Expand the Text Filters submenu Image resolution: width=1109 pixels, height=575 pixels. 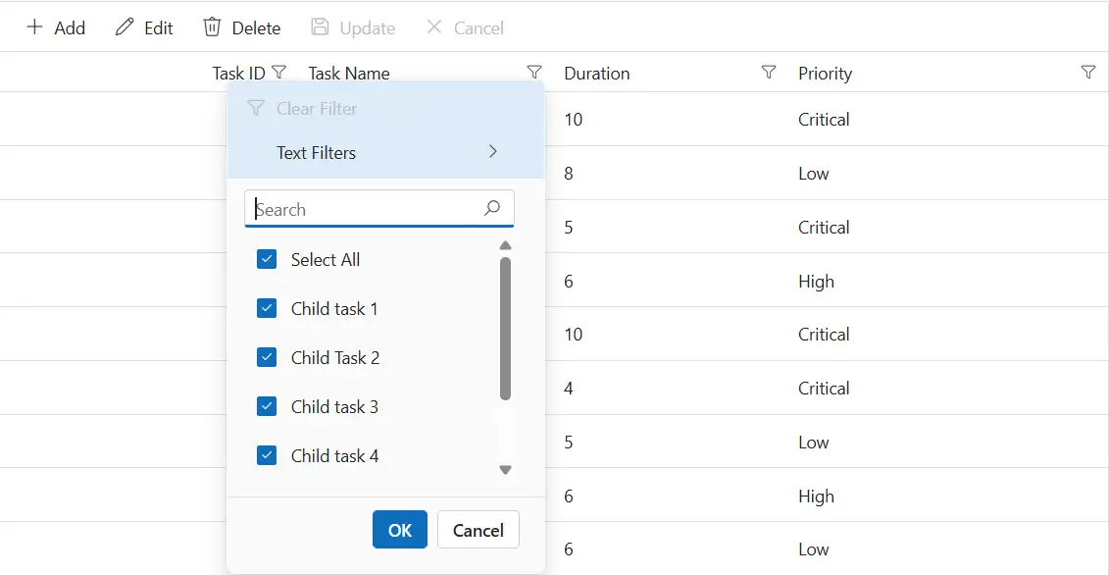(385, 153)
